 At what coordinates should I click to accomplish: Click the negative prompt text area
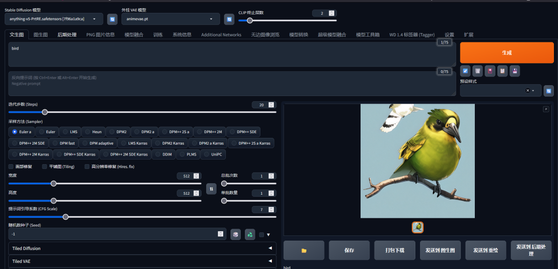[x=232, y=84]
